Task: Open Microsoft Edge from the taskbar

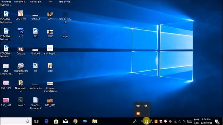Action: click(x=46, y=121)
